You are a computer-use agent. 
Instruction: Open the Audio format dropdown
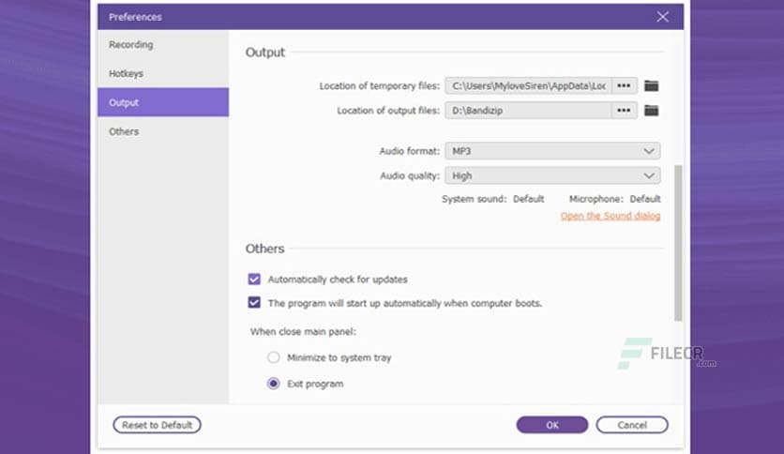tap(552, 151)
